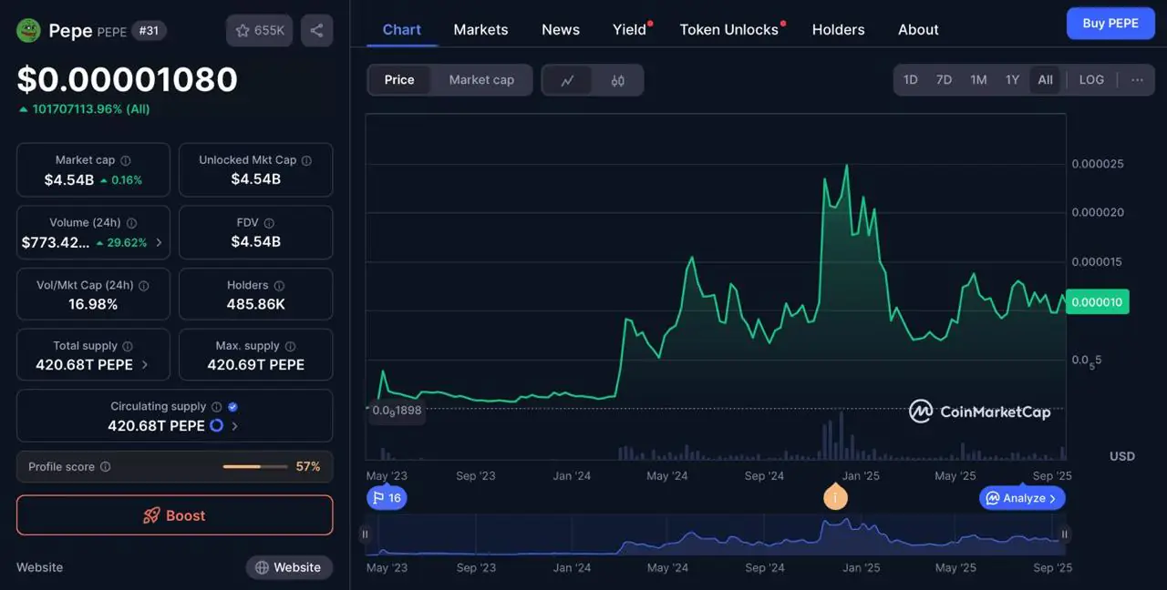Select the 7D time range
Viewport: 1167px width, 590px height.
[944, 80]
